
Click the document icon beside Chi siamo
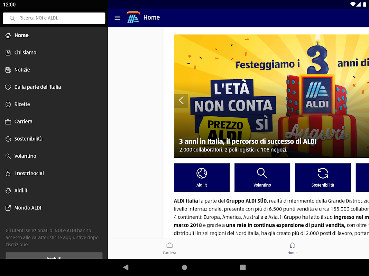tap(8, 52)
